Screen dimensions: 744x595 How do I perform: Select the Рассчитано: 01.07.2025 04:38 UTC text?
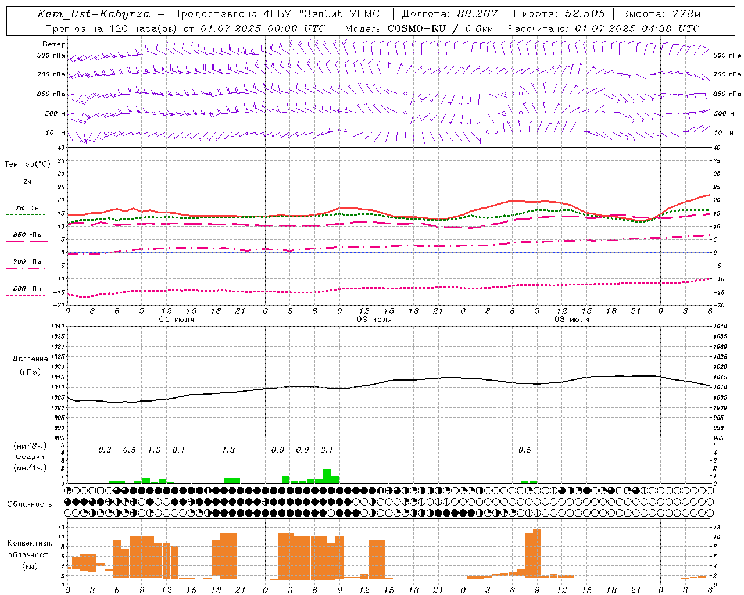coord(603,28)
